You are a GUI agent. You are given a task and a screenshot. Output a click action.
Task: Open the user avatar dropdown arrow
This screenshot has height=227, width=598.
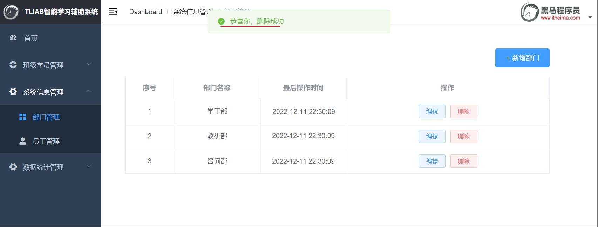point(590,17)
